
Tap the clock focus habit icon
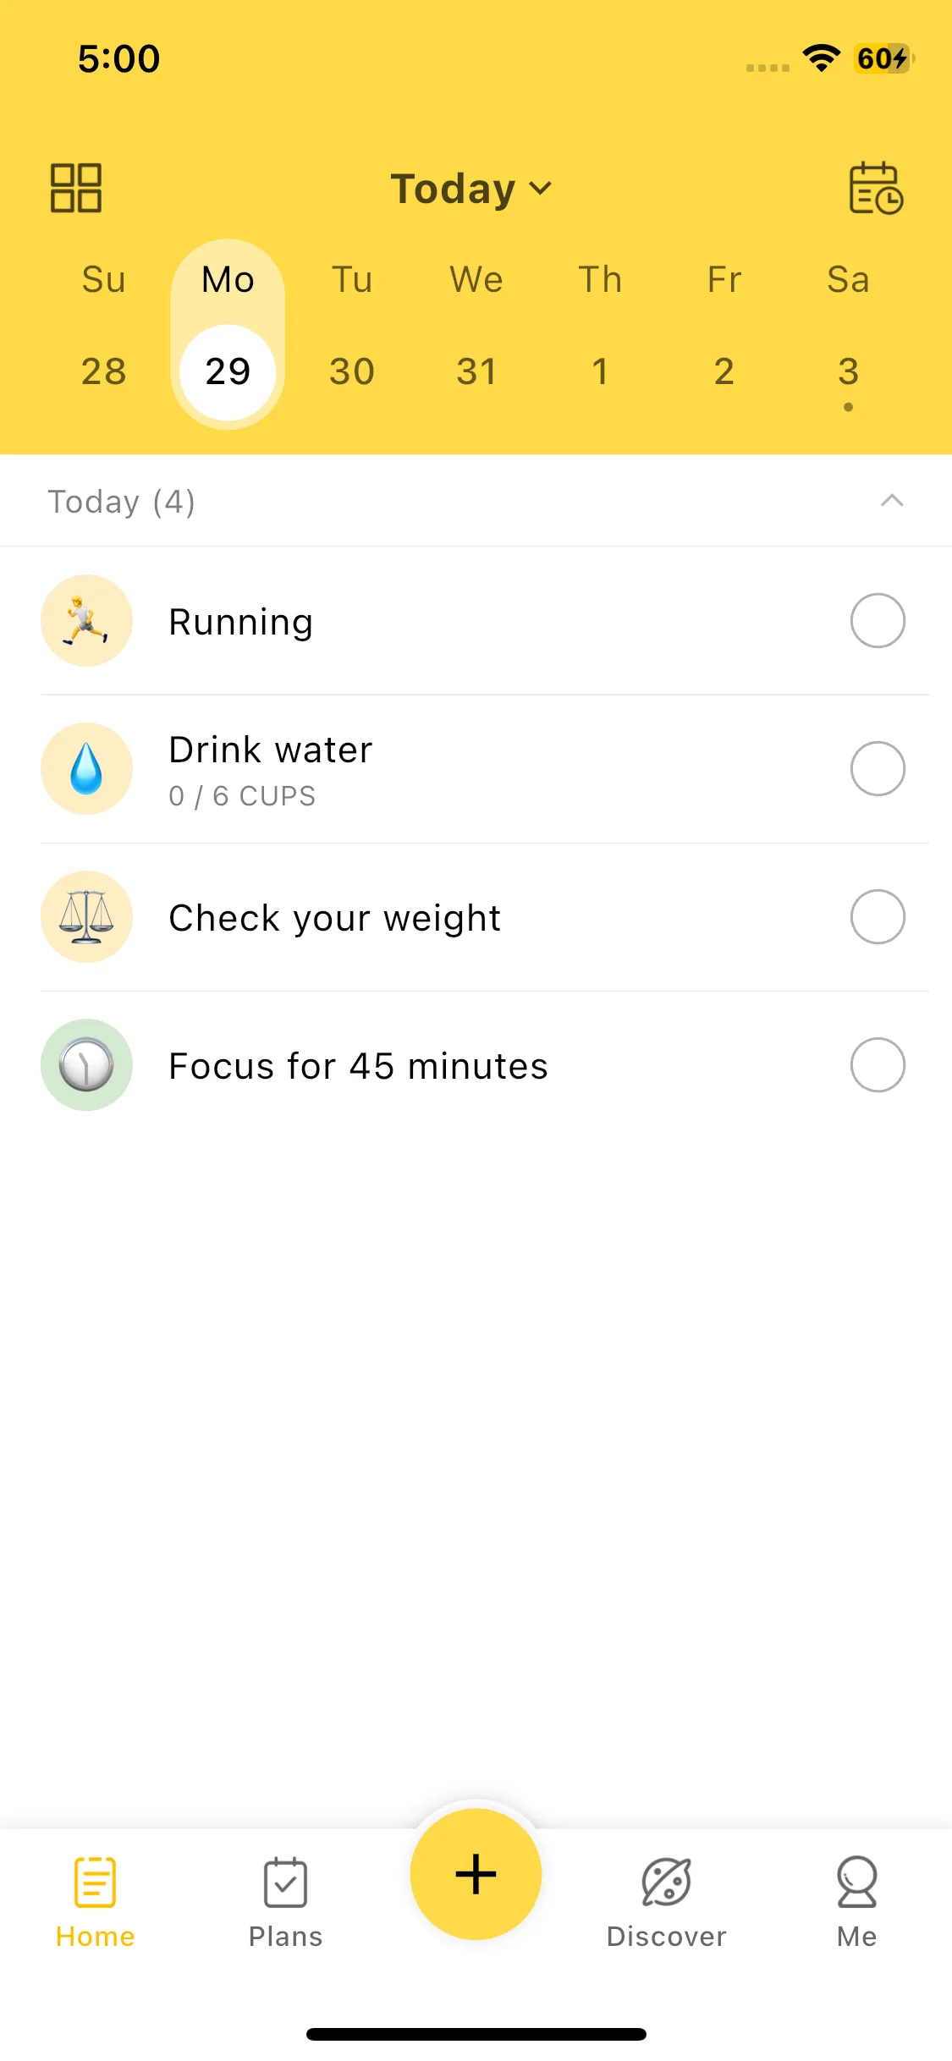[x=86, y=1065]
